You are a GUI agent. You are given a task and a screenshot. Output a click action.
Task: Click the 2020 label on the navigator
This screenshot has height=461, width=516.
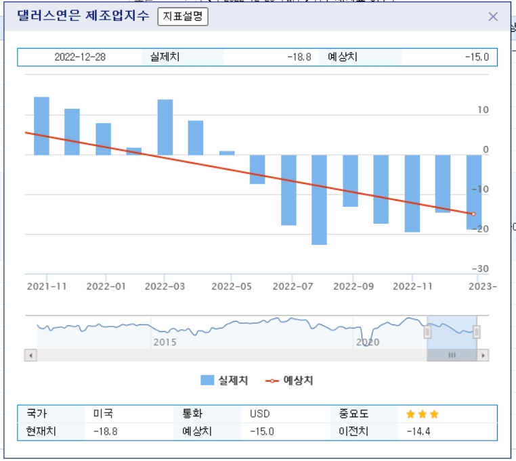click(368, 343)
